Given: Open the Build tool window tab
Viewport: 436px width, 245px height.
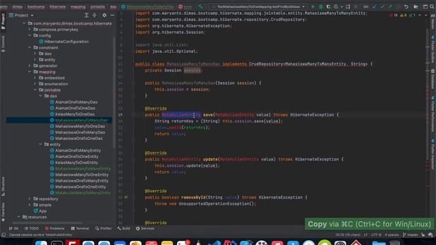Looking at the screenshot, I should pyautogui.click(x=123, y=229).
